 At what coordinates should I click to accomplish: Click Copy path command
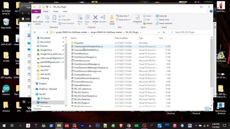65,20
